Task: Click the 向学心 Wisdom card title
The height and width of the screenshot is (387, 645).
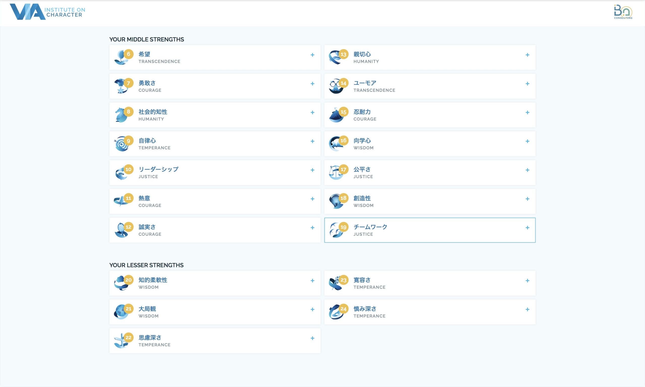Action: pos(362,141)
